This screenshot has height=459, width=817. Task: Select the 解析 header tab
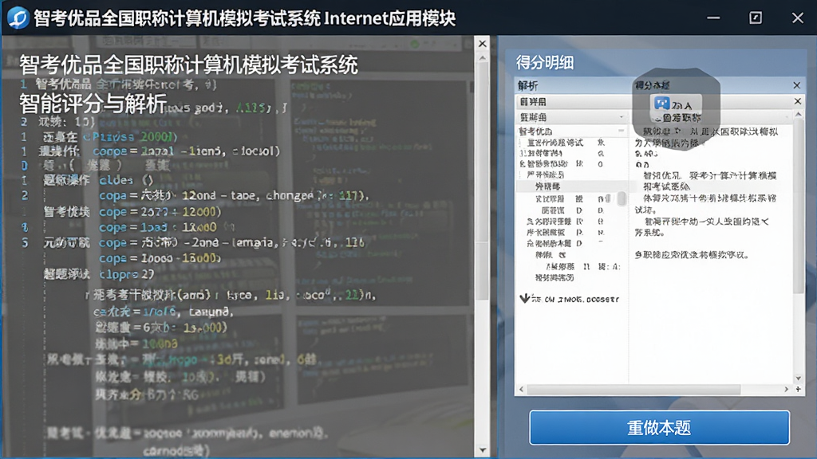[x=528, y=85]
